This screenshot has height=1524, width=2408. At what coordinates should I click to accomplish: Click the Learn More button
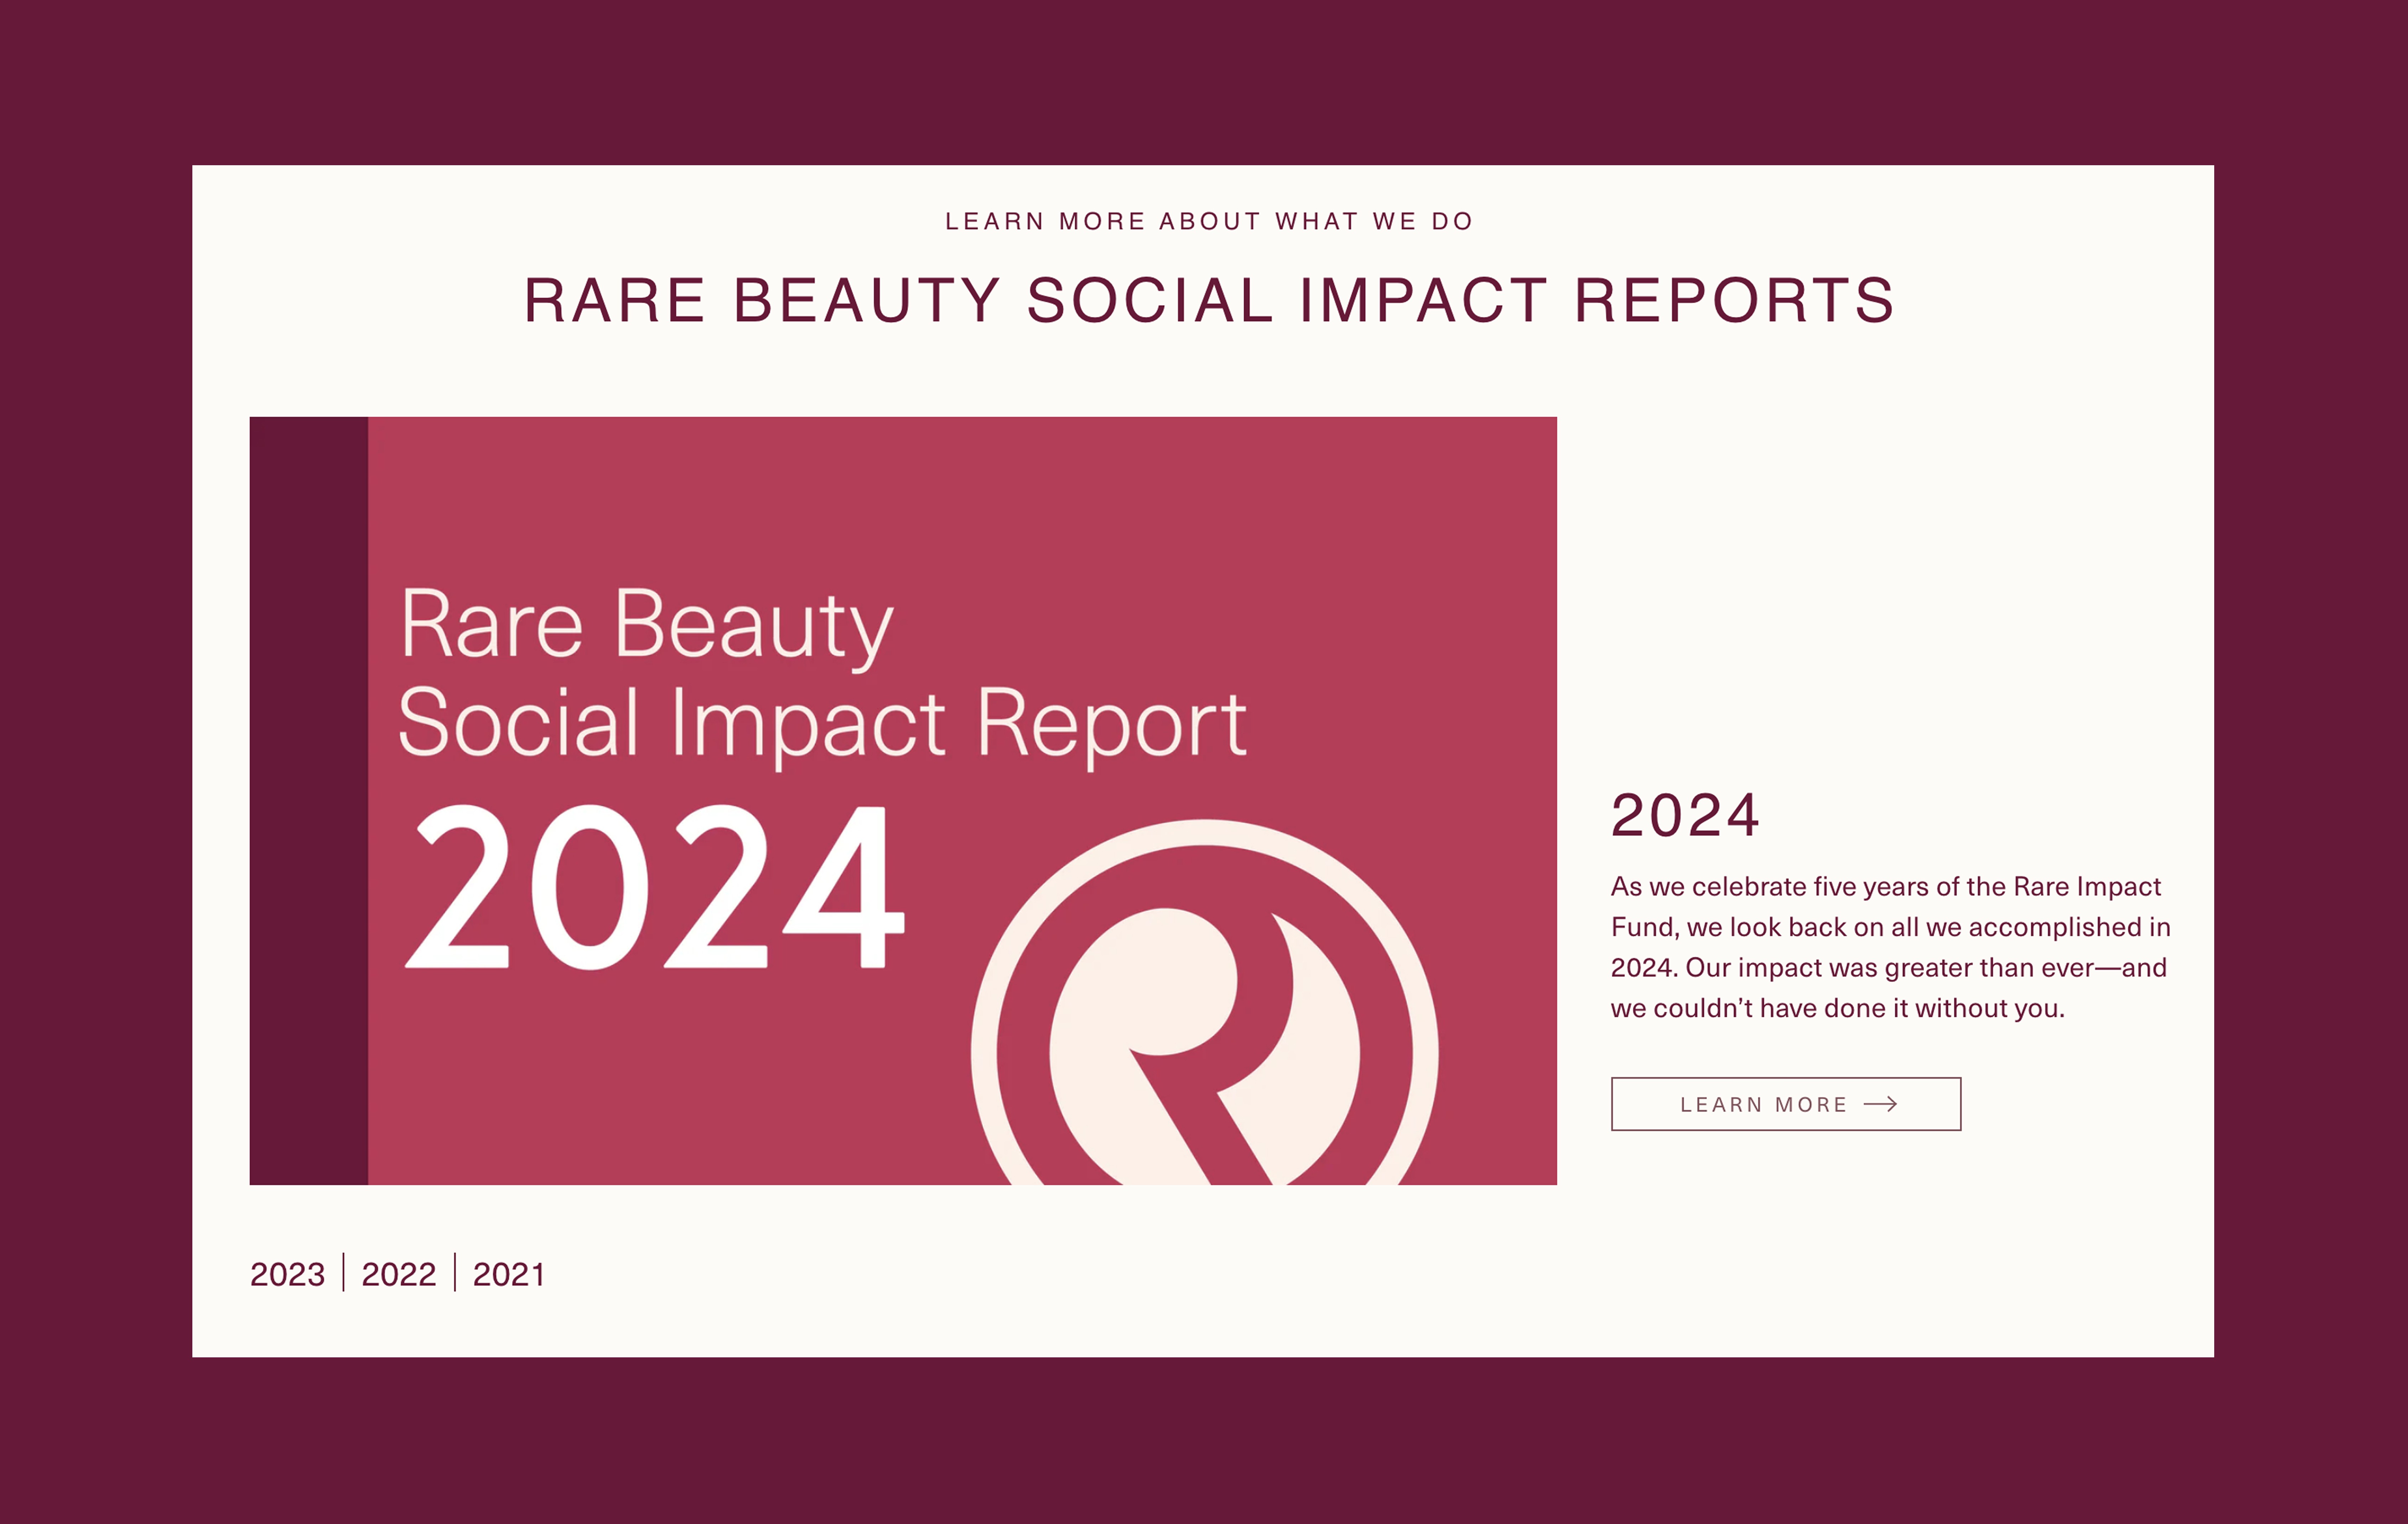1786,1104
